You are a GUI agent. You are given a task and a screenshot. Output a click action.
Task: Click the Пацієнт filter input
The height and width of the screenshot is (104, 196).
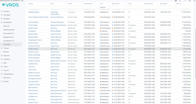(38, 7)
